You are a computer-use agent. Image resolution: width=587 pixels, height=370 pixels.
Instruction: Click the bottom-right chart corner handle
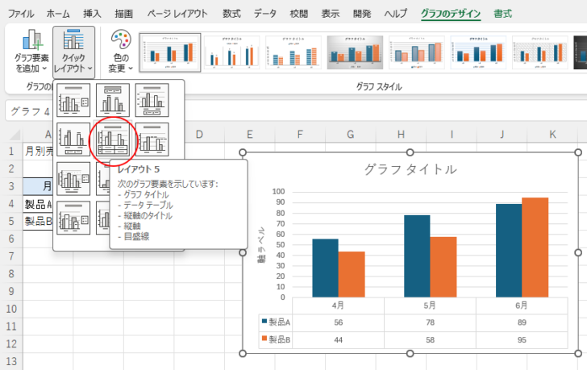(x=578, y=353)
